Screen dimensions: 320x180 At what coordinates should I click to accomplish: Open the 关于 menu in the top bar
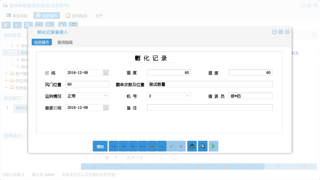(x=99, y=16)
